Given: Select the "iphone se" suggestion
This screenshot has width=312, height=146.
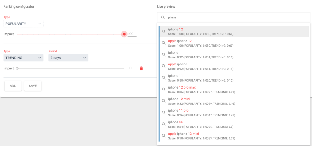Looking at the screenshot, I should click(234, 124).
